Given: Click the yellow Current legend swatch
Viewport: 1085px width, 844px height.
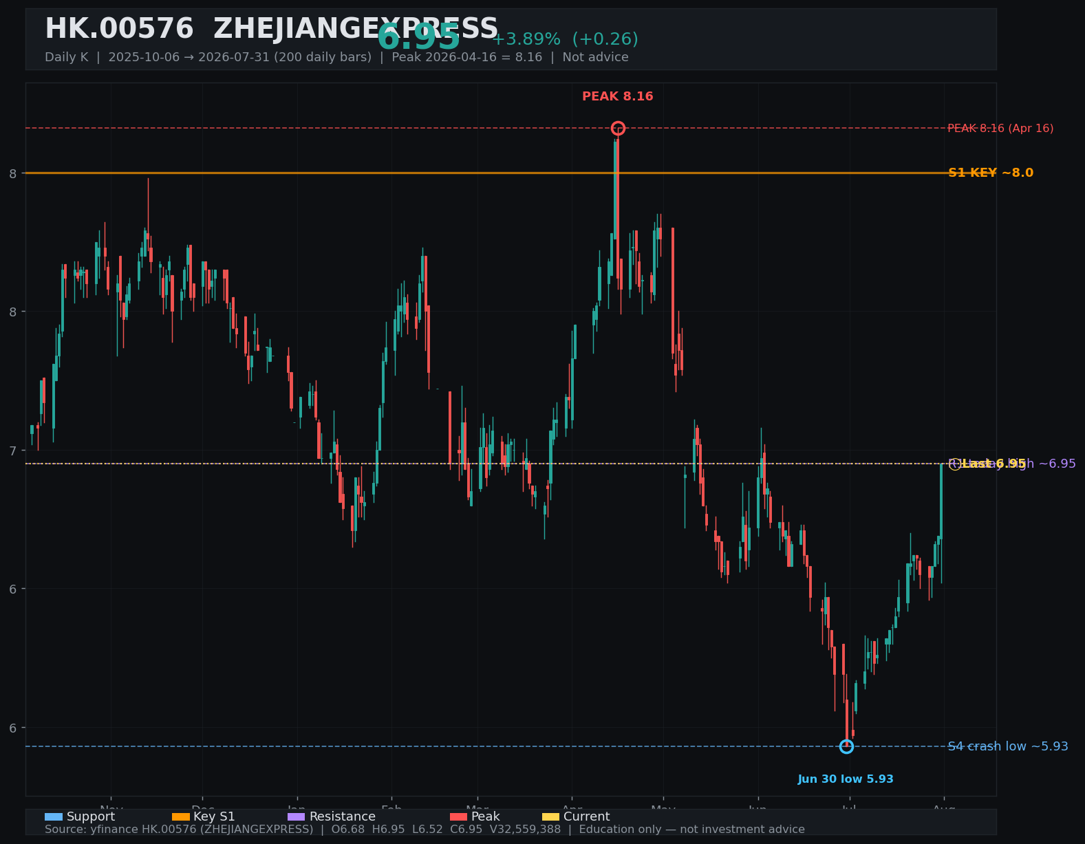Looking at the screenshot, I should (551, 816).
